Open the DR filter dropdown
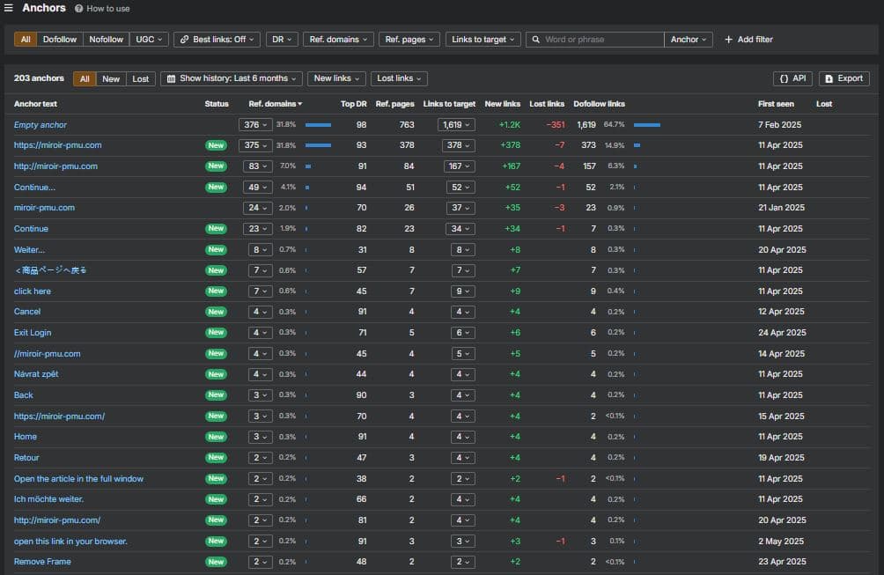This screenshot has width=884, height=575. click(282, 40)
